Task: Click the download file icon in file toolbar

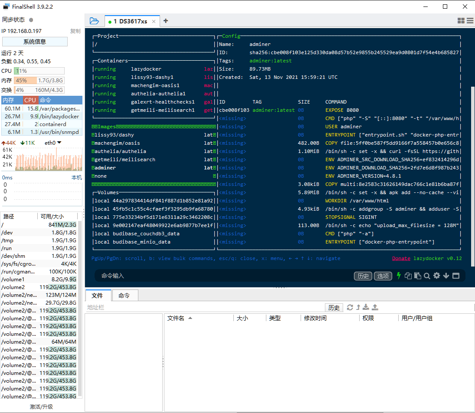Action: pyautogui.click(x=366, y=307)
